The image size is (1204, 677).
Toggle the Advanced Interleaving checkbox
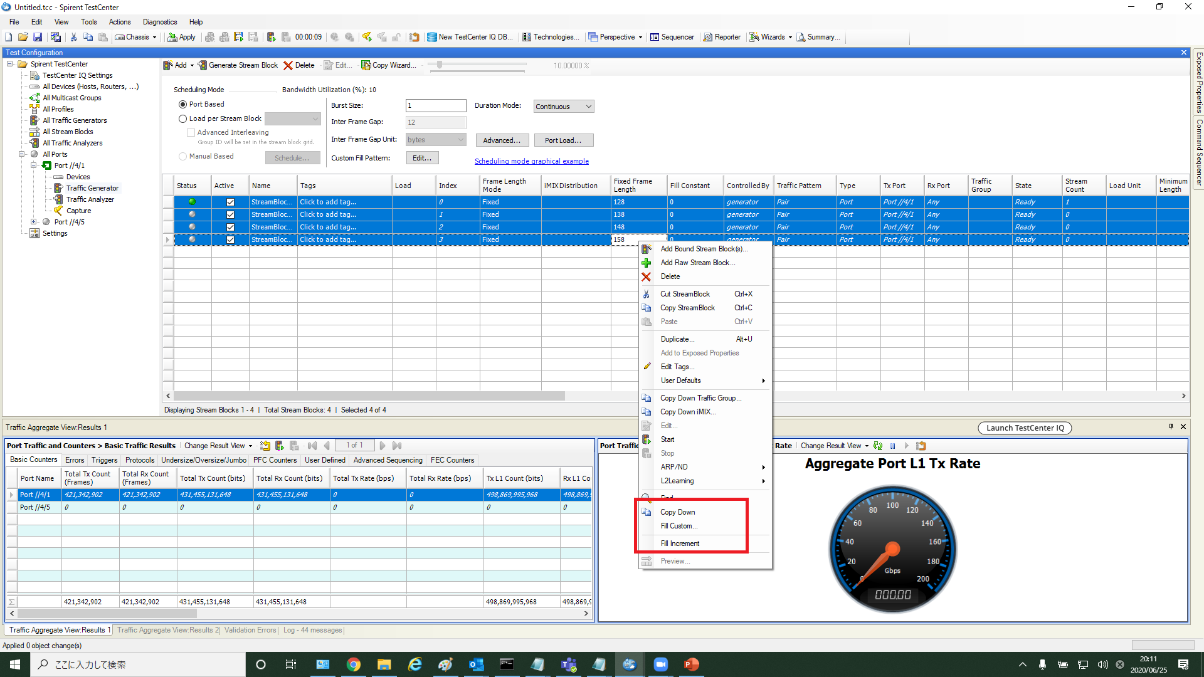point(191,133)
